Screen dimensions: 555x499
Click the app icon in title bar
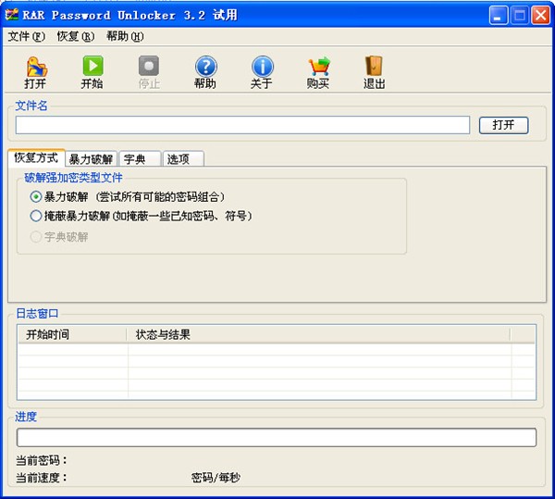(12, 15)
